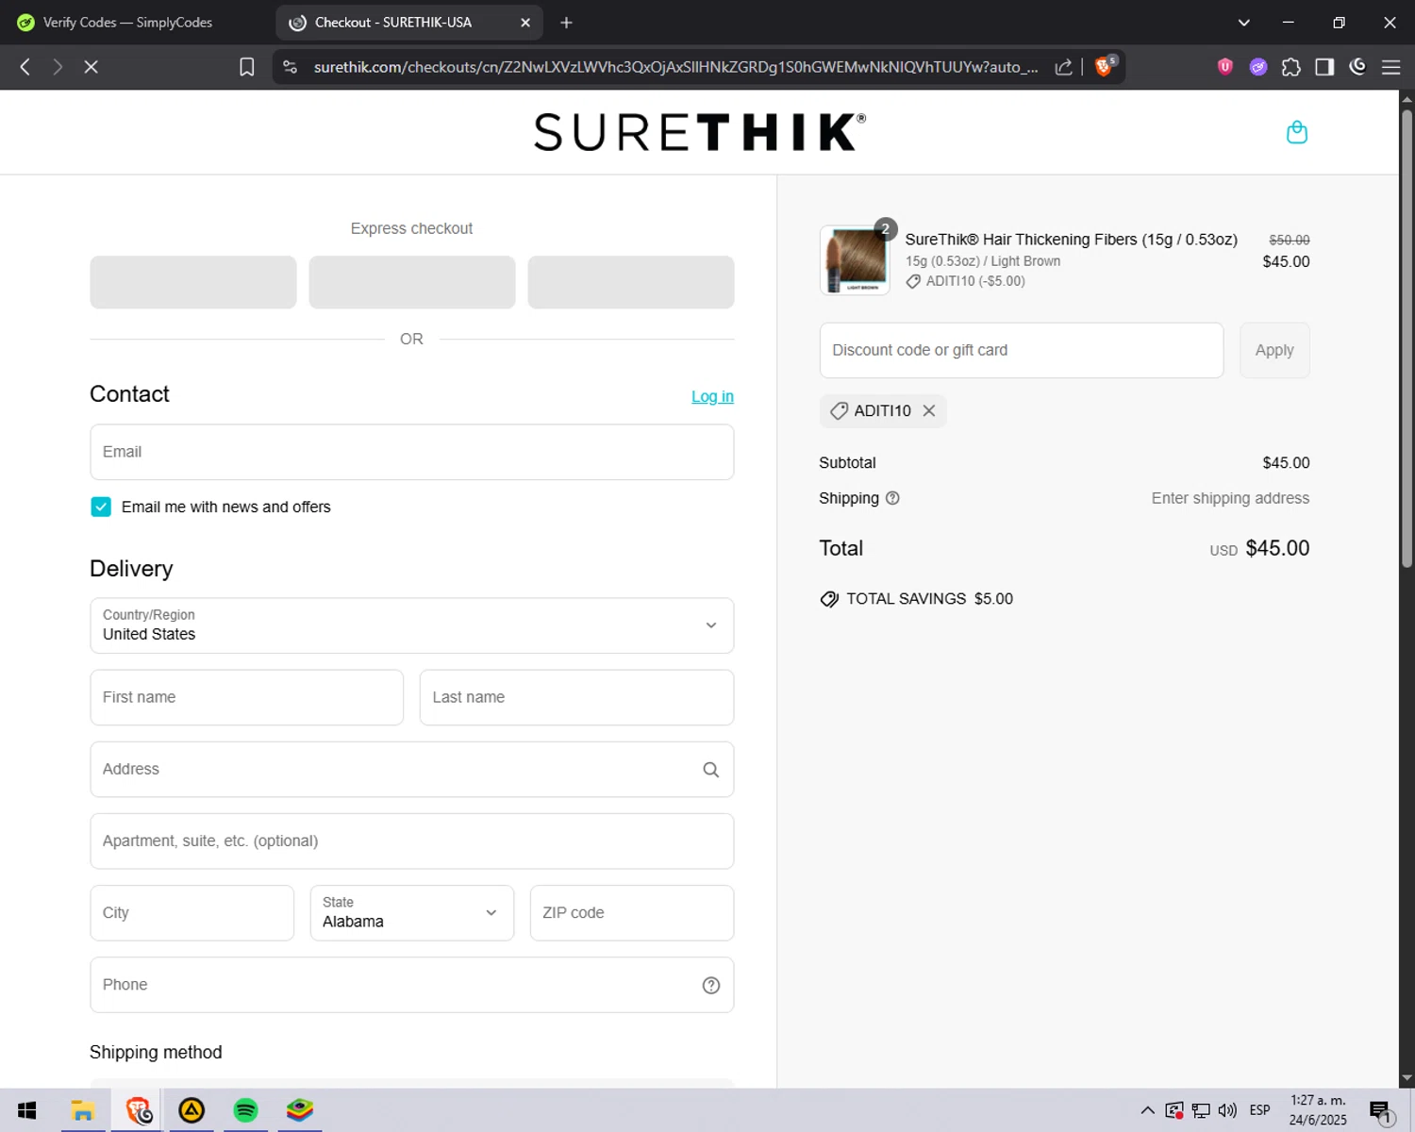This screenshot has width=1415, height=1132.
Task: Open the notification center icon
Action: coord(1381,1111)
